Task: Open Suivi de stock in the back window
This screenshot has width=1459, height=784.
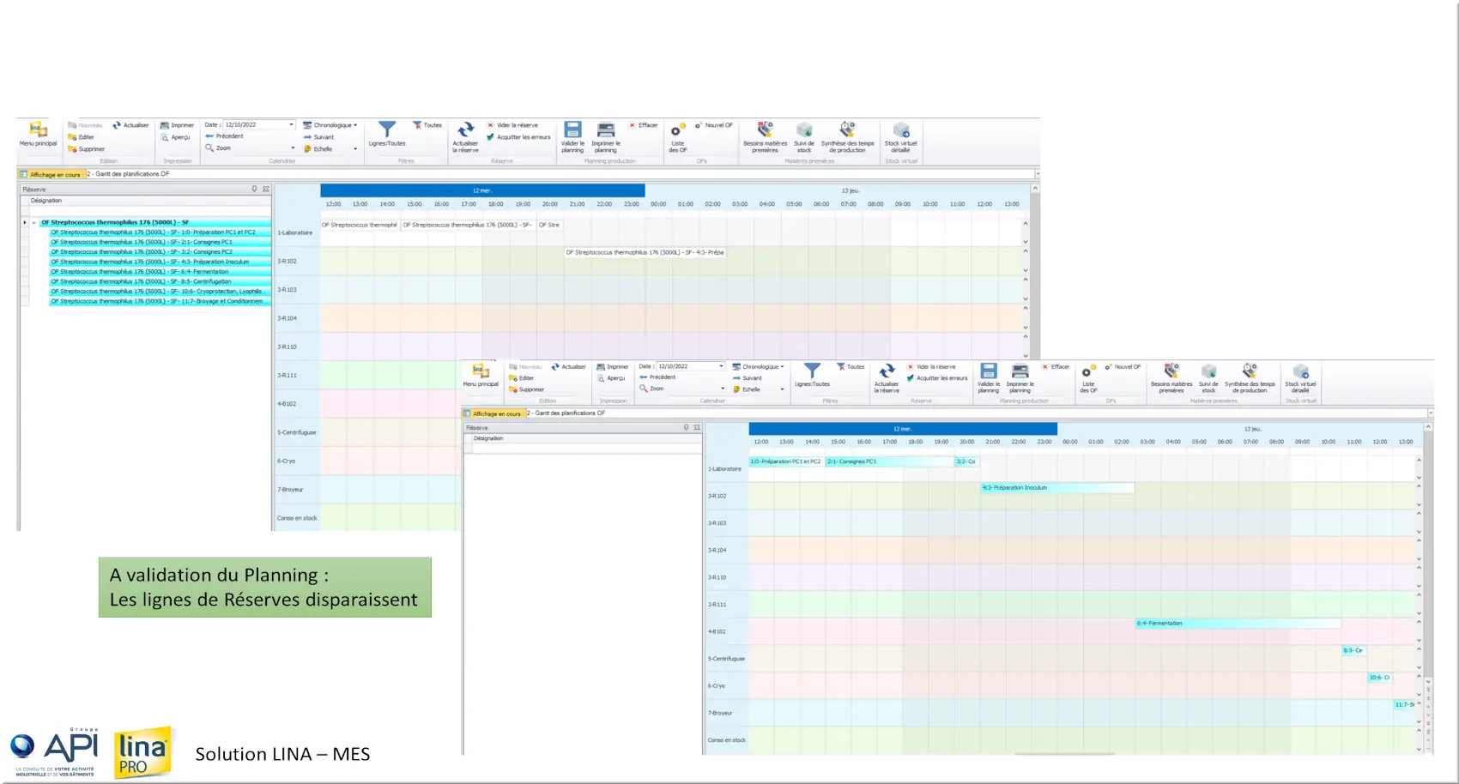Action: pos(804,137)
